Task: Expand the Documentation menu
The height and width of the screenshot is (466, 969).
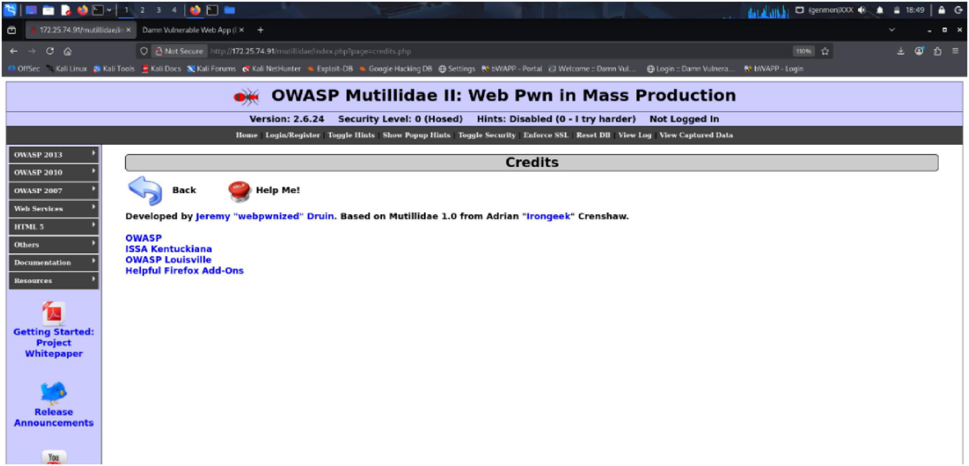Action: (54, 263)
